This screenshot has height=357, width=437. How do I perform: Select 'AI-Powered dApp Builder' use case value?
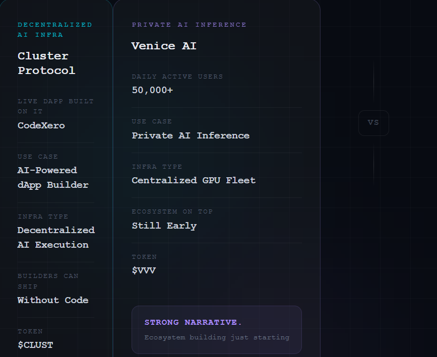pos(53,178)
